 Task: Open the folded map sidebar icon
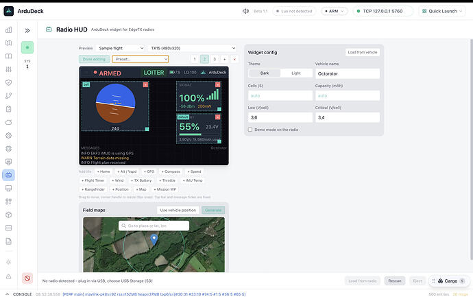(9, 43)
